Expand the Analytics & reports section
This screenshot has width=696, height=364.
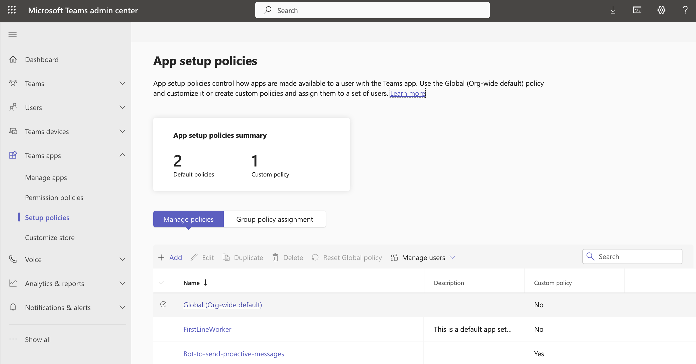122,283
